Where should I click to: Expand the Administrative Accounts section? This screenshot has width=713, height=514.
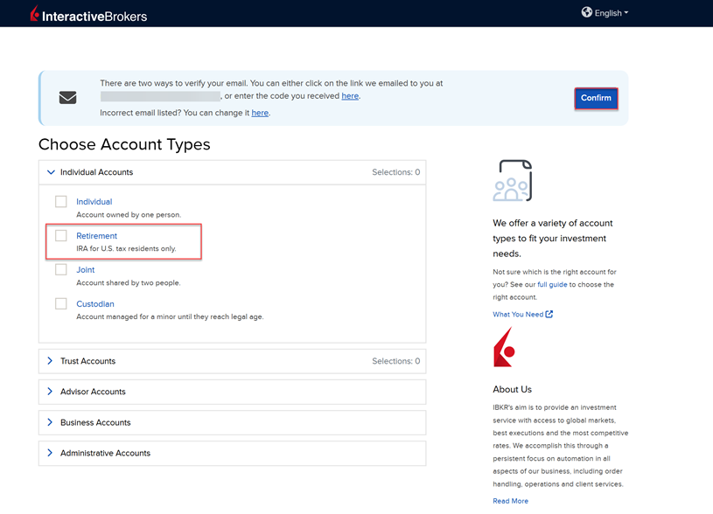click(x=51, y=453)
